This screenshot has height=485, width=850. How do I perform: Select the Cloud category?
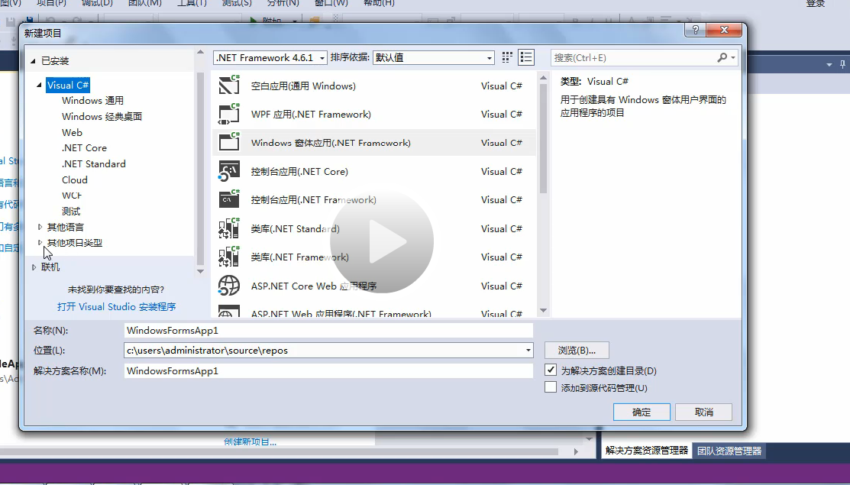75,180
